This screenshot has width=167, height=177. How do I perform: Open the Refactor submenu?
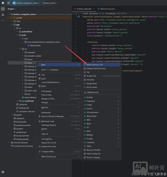point(59,107)
